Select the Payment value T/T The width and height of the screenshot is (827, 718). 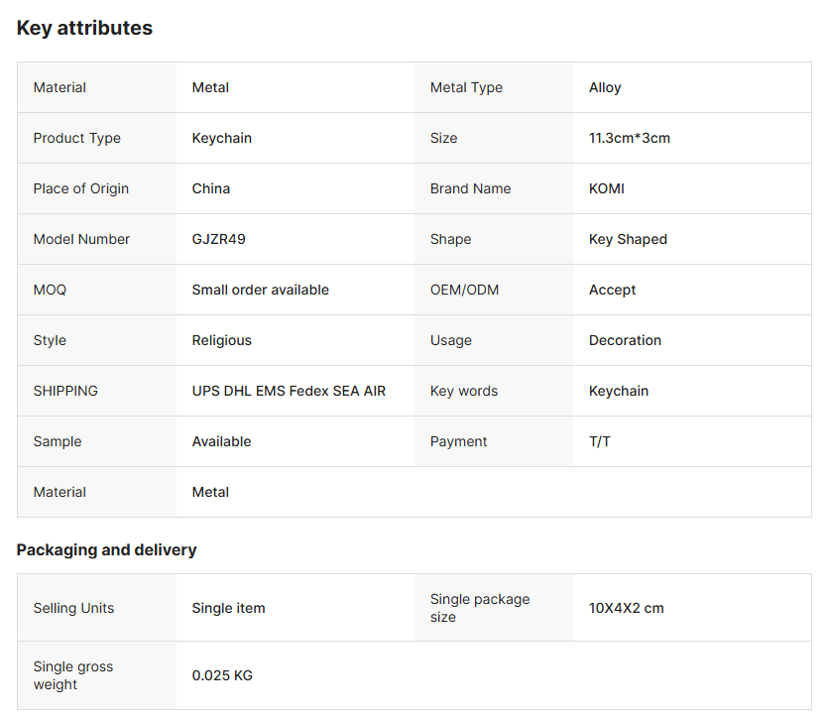coord(599,441)
